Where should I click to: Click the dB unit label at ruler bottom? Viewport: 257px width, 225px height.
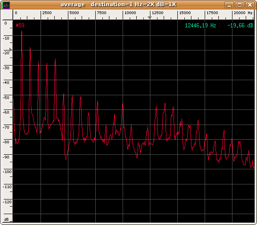pos(7,219)
